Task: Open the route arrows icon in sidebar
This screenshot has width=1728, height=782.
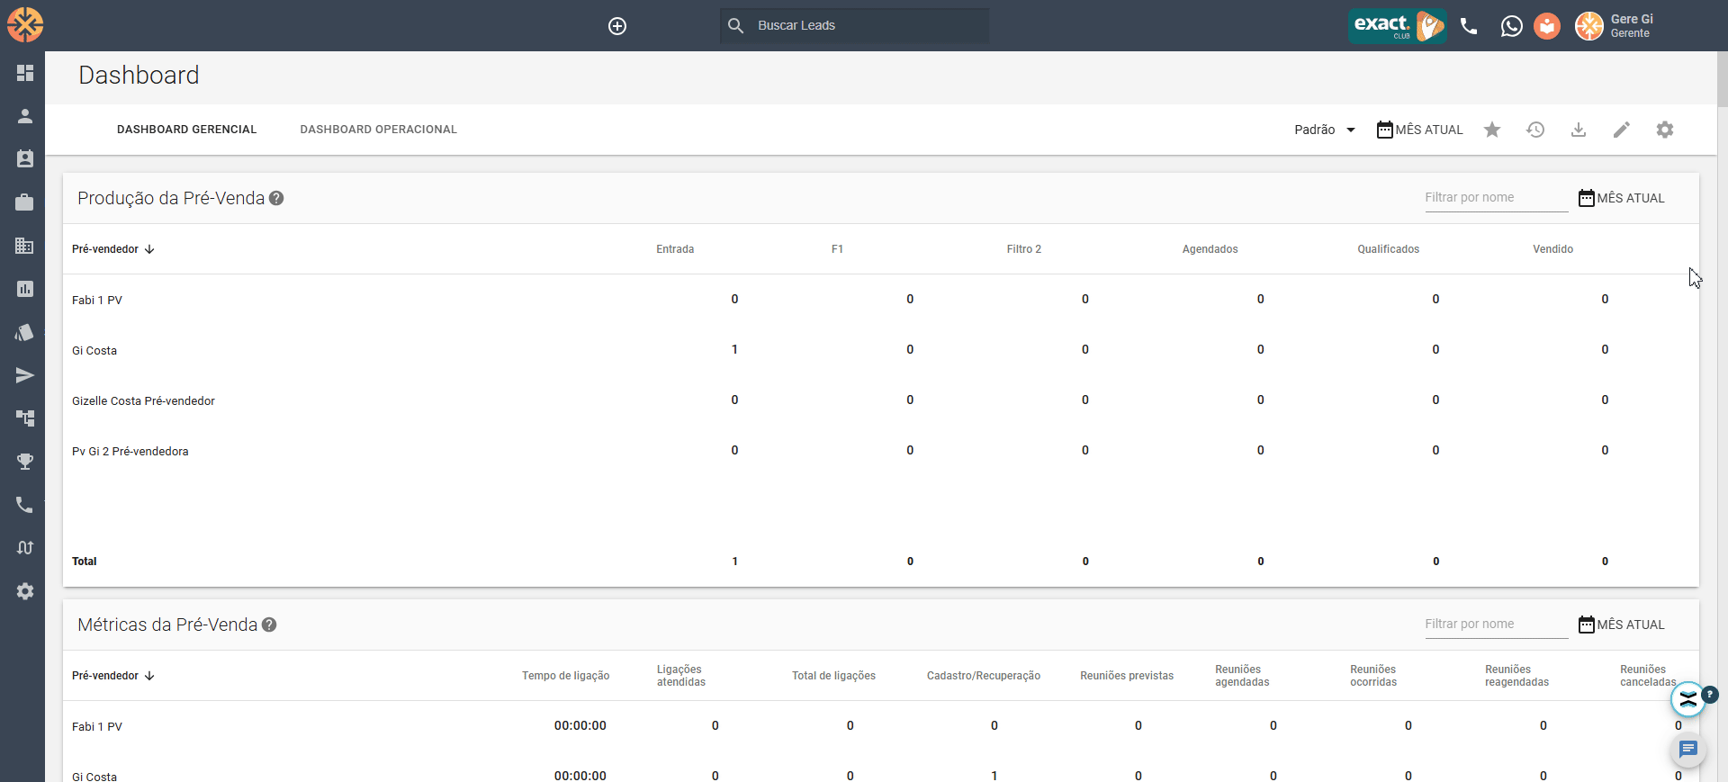Action: (25, 548)
